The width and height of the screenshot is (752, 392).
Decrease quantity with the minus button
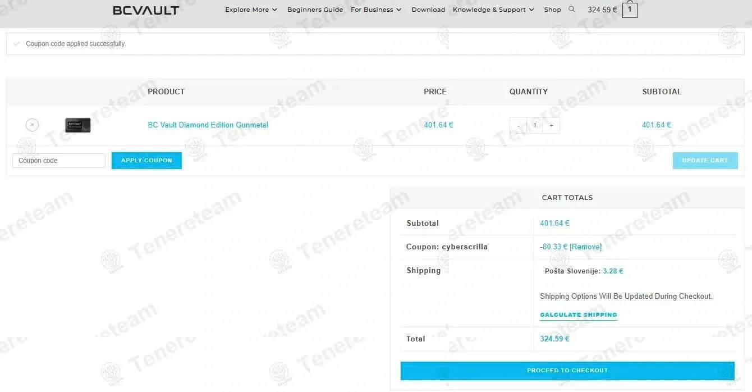518,125
